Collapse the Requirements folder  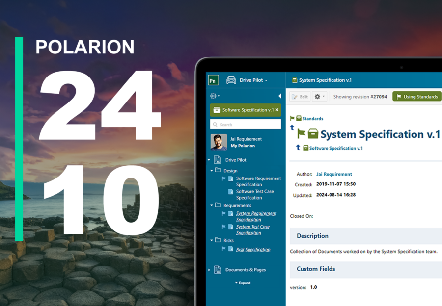point(211,205)
